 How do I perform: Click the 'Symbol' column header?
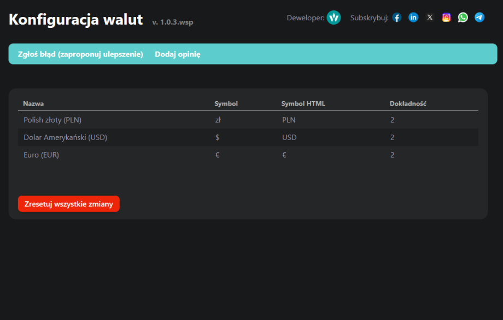[x=225, y=103]
